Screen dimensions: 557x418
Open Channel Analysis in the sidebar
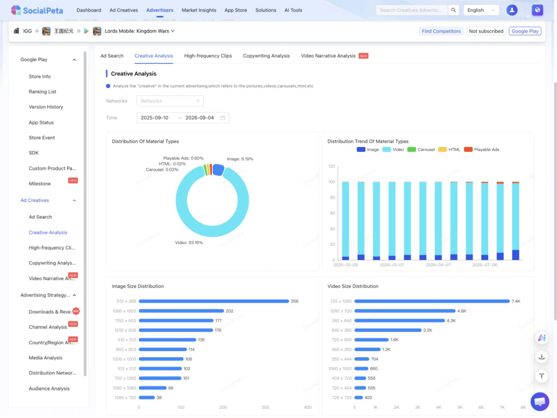48,327
